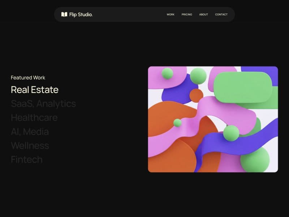Select the Real Estate project

[35, 90]
